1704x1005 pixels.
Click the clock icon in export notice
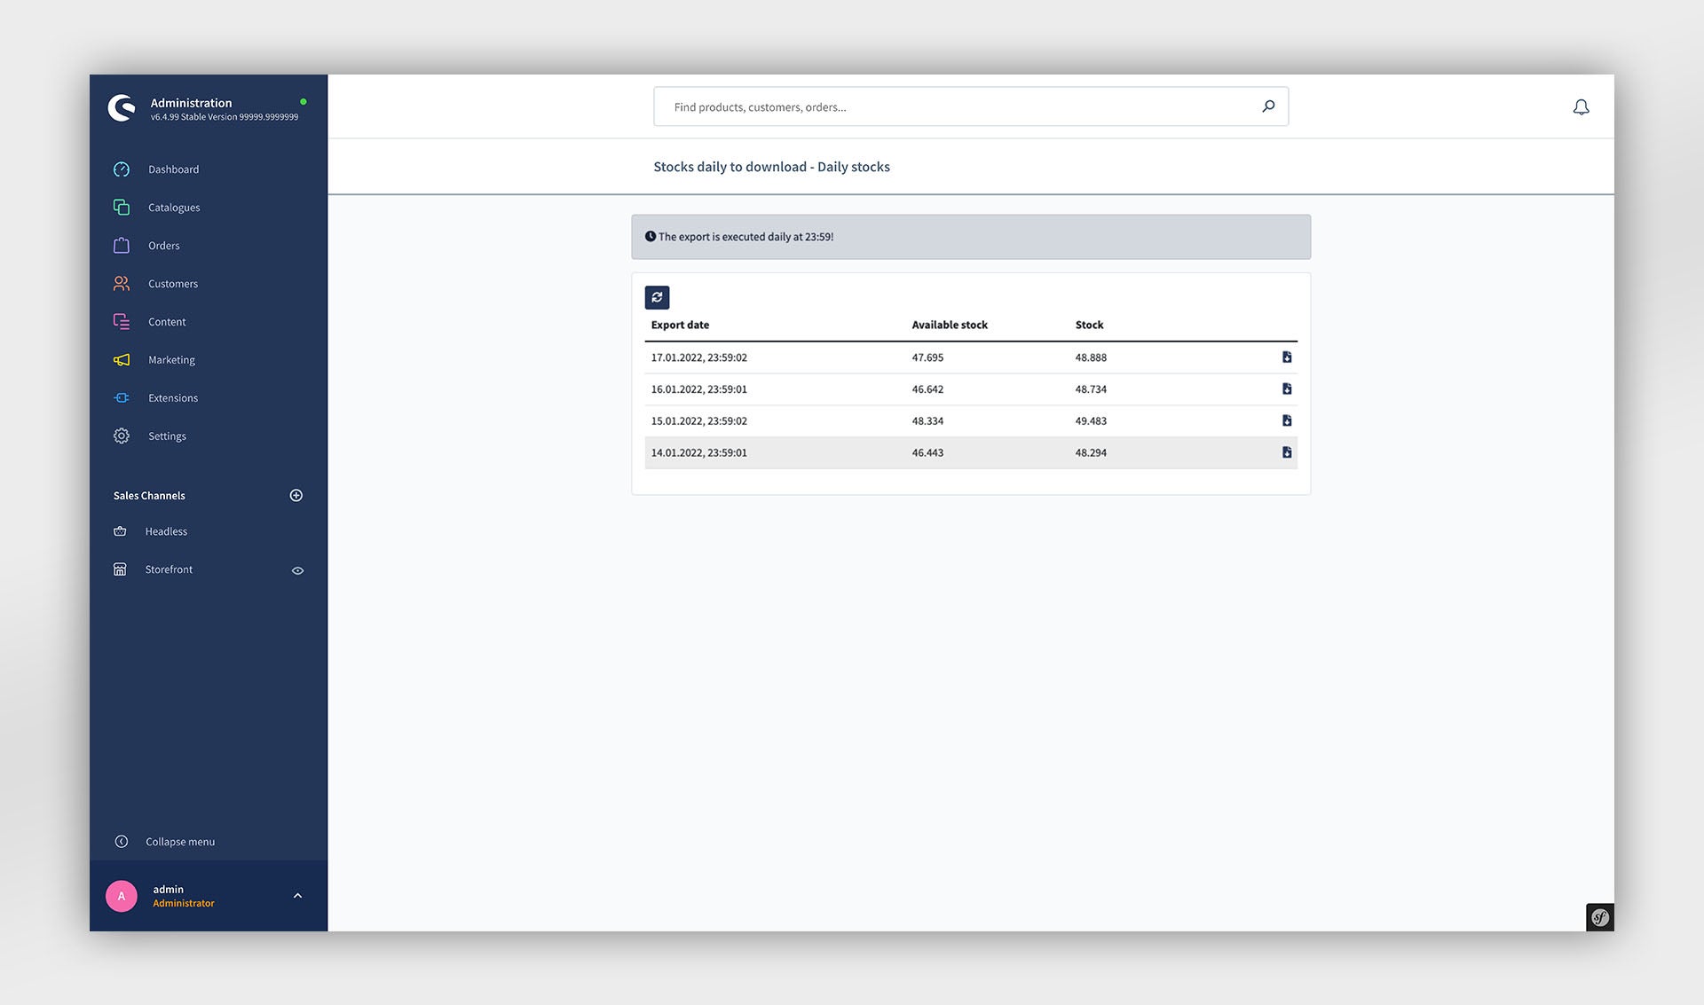tap(651, 237)
